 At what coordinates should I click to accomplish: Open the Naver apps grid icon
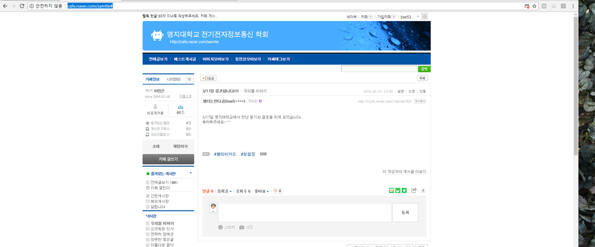click(425, 17)
